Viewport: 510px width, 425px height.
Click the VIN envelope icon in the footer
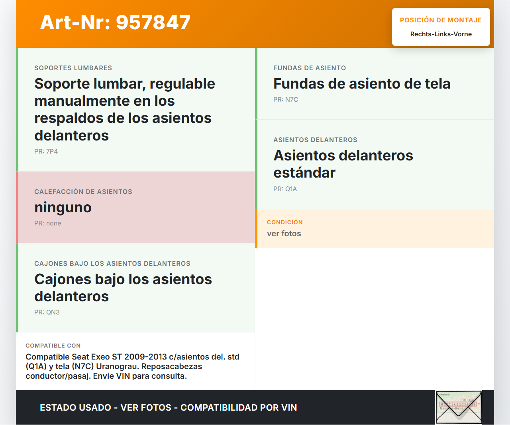pos(459,407)
